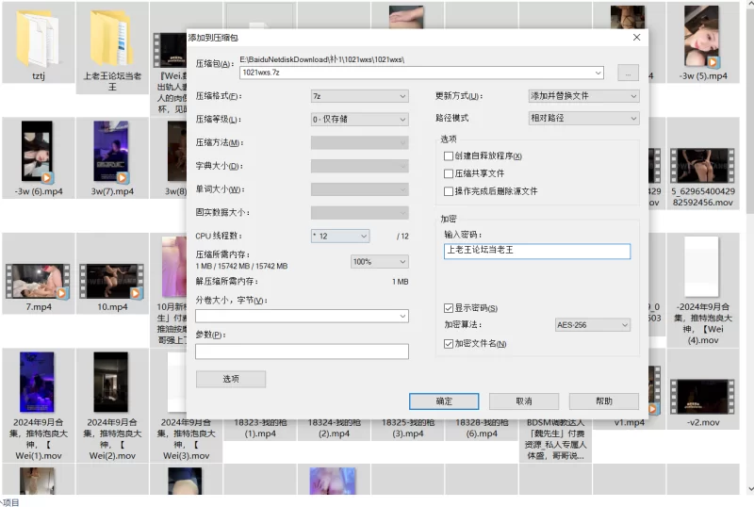Enable 操作完成后删除源文件 checkbox
Screen dimensions: 754x507
(449, 191)
